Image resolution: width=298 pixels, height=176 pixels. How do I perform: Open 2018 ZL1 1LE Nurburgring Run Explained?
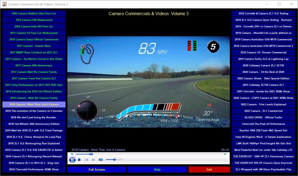pyautogui.click(x=34, y=144)
